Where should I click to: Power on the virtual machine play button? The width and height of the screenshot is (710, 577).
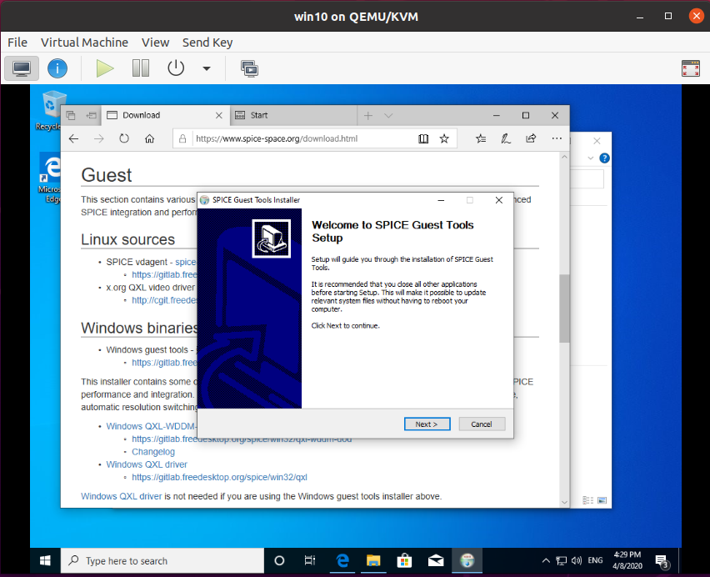coord(105,69)
